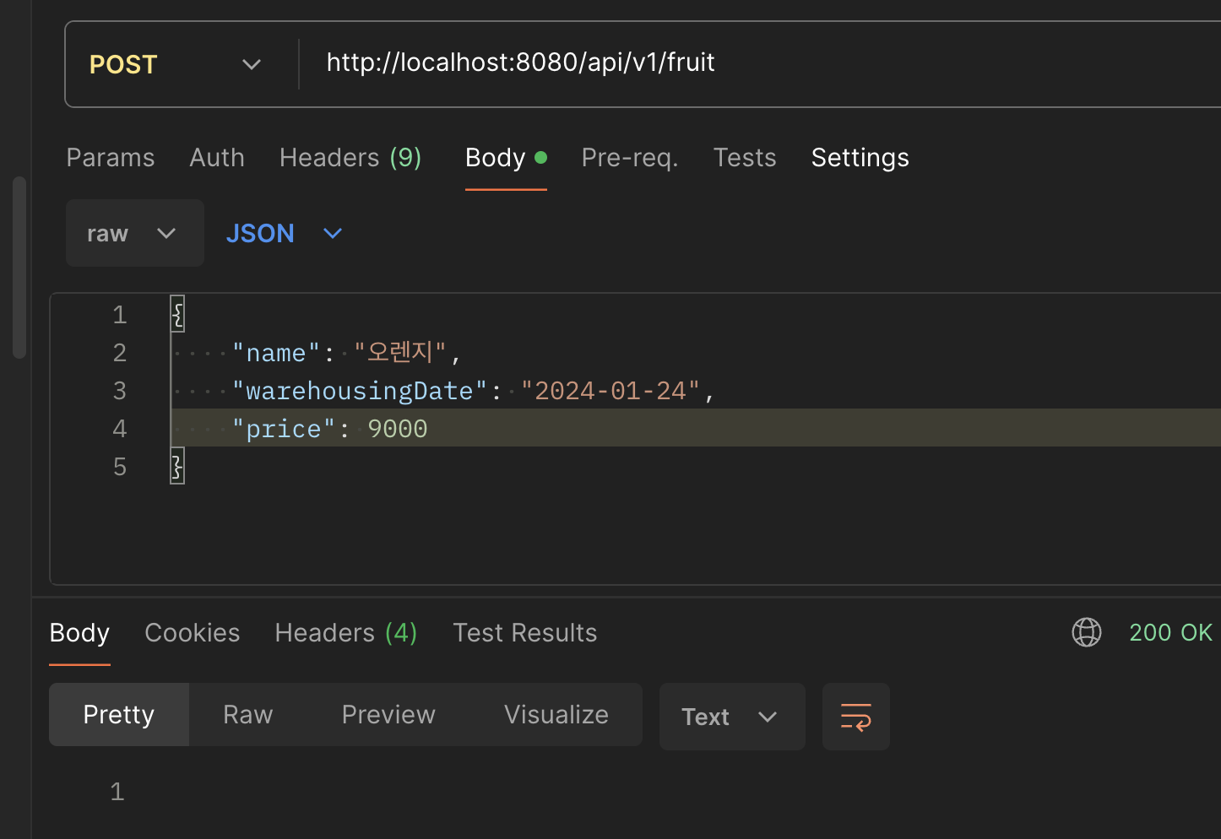This screenshot has height=839, width=1221.
Task: Click the Body tab's unsaved changes green dot
Action: pos(541,158)
